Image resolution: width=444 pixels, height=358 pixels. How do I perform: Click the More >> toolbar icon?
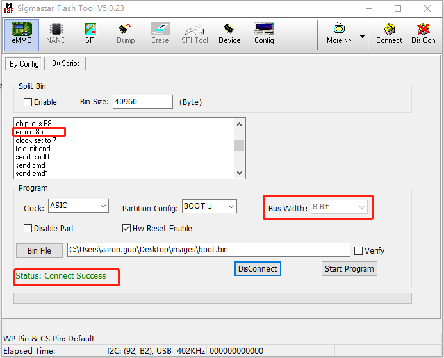[x=339, y=33]
